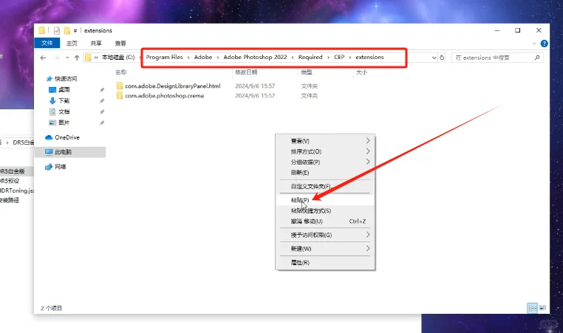
Task: Switch to details view icon
Action: coord(533,308)
